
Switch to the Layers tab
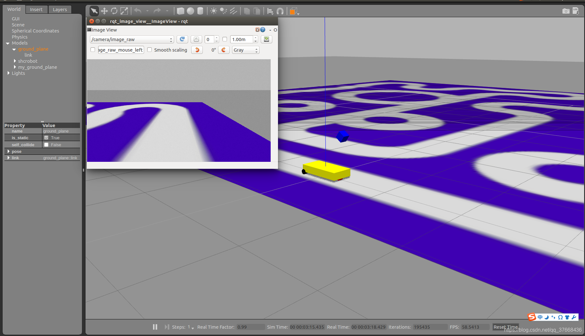pyautogui.click(x=60, y=10)
